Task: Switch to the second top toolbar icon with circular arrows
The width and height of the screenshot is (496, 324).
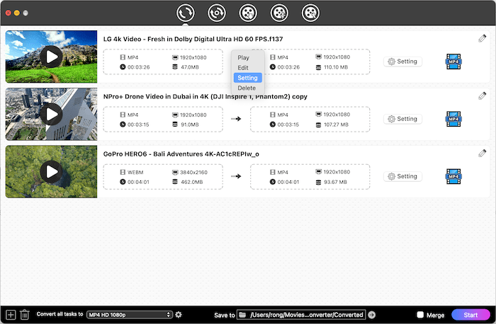Action: tap(216, 12)
